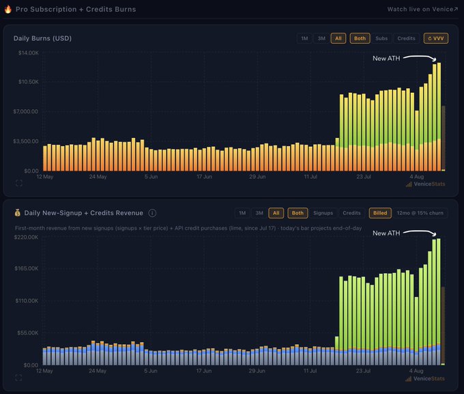Click Pro Subscription + Credits Burns heading
The height and width of the screenshot is (394, 464).
coord(76,9)
